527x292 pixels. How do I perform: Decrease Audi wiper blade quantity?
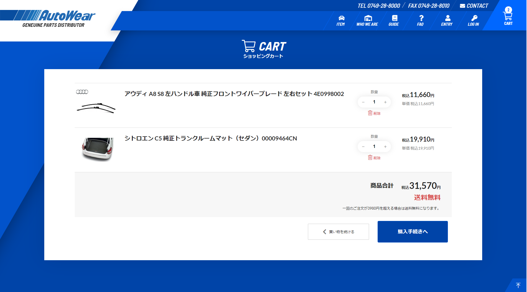coord(363,102)
